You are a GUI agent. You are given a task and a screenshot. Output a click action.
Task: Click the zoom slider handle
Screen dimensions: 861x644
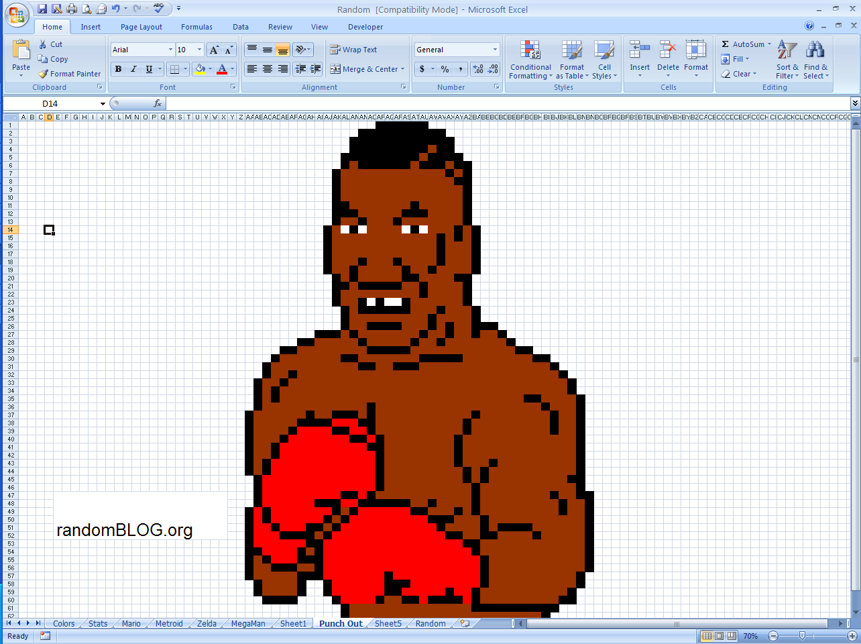[802, 636]
